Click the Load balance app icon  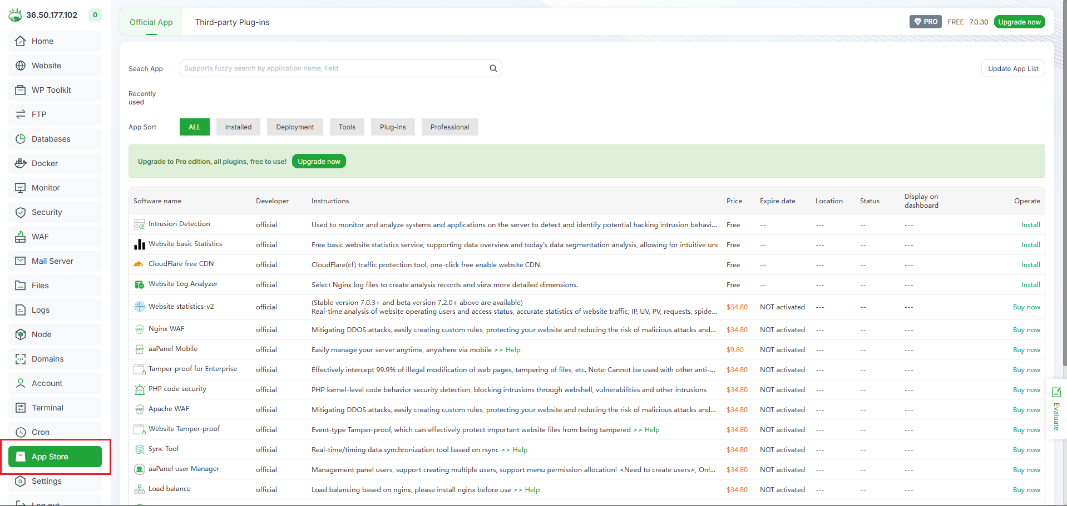pos(140,489)
